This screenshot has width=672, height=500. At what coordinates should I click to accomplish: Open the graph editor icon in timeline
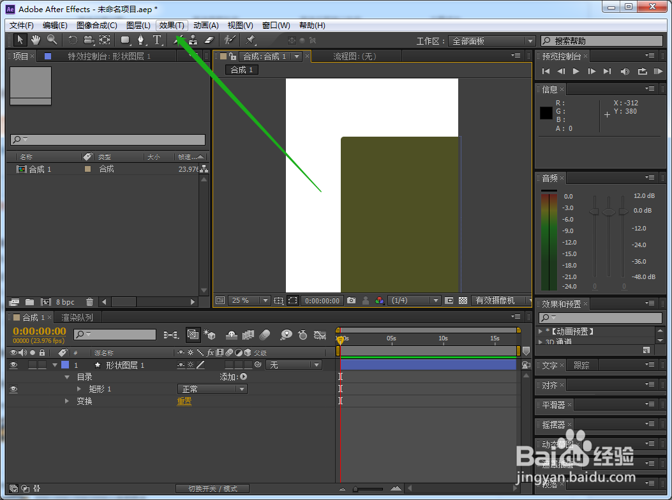[320, 335]
